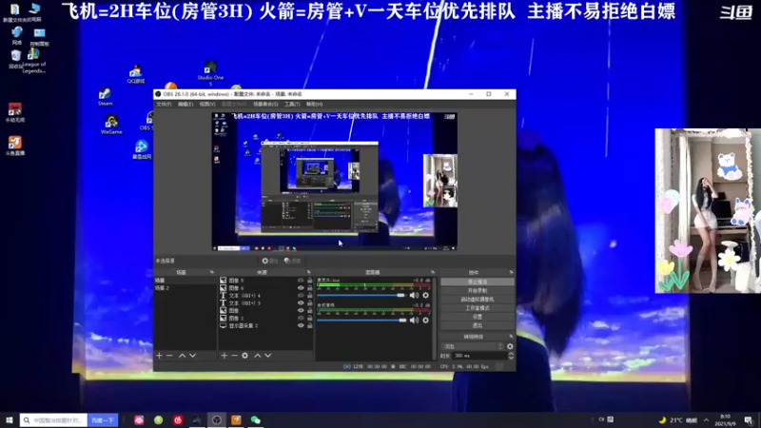Toggle visibility of 文本 (GDI+) 4 source

301,296
